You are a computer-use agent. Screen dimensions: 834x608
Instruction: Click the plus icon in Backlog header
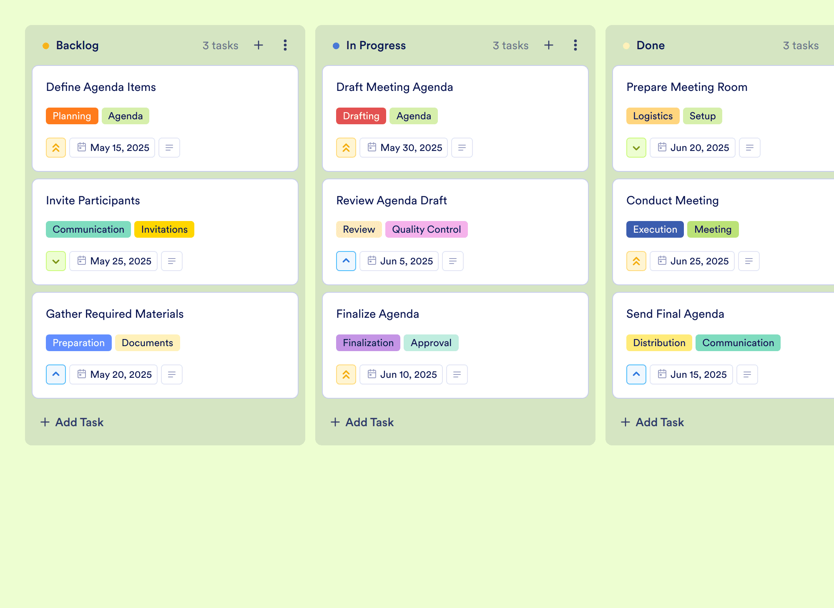259,45
